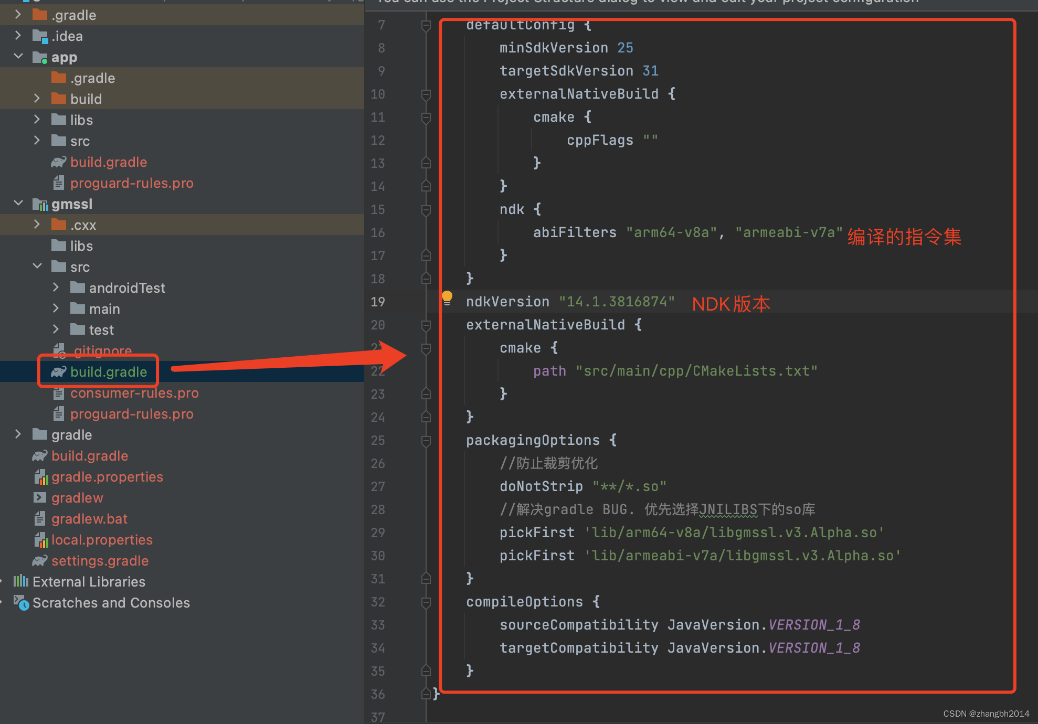The height and width of the screenshot is (724, 1038).
Task: Open local.properties file
Action: (x=102, y=540)
